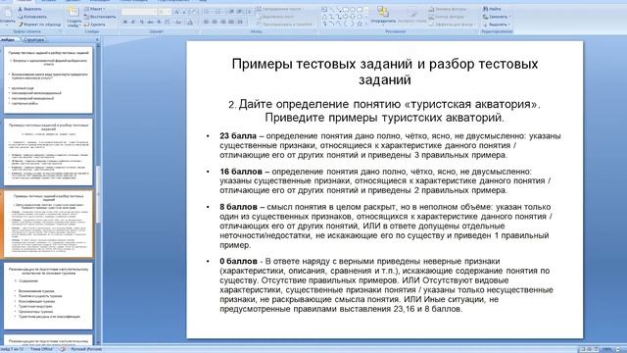Center the paragraph text

215,22
